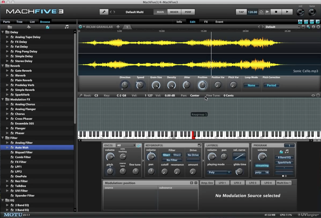Click the grid view layout icon

click(306, 22)
